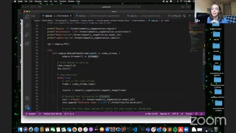Change the Python language mode in the status bar
236x133 pixels.
189,114
